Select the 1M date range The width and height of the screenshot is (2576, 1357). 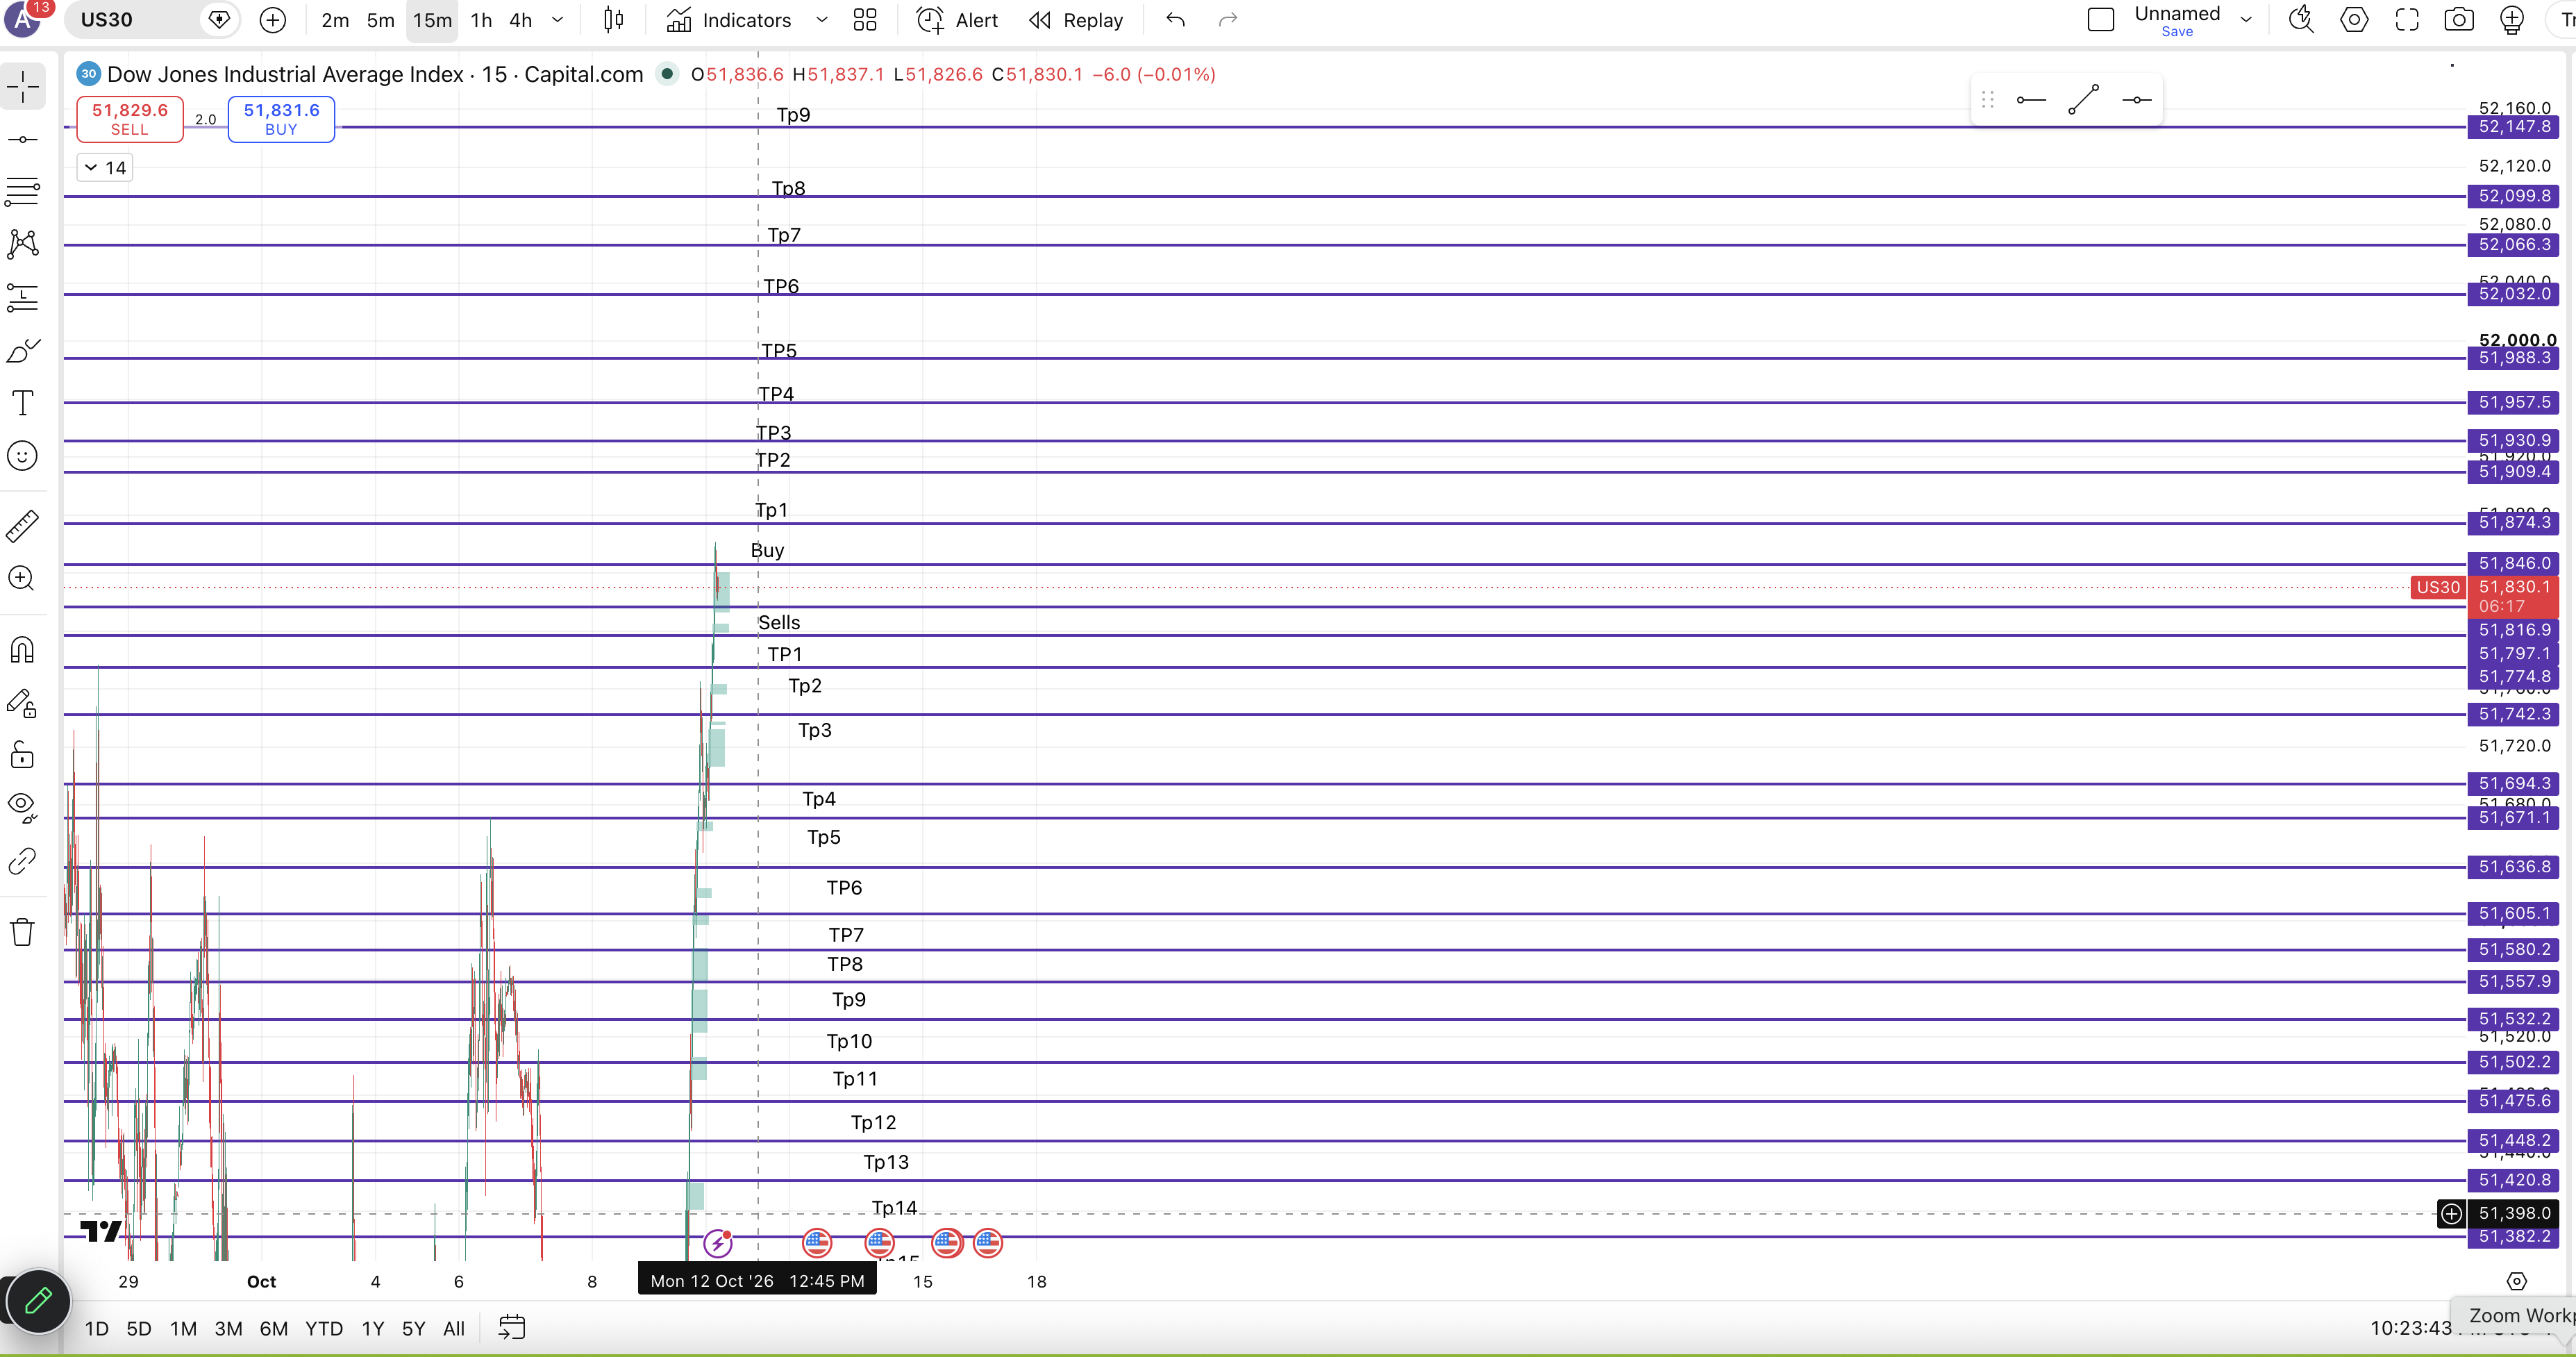click(x=183, y=1328)
